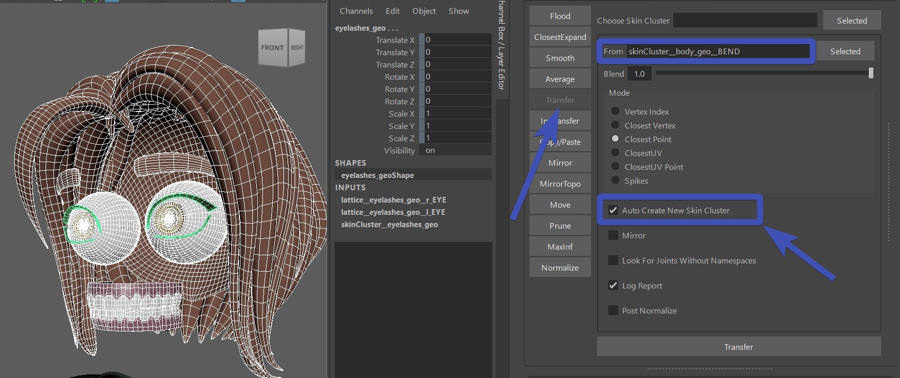Click the Translate Z value field

point(457,64)
